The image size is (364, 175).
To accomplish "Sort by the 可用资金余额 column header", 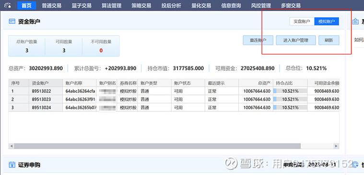I will pyautogui.click(x=323, y=83).
